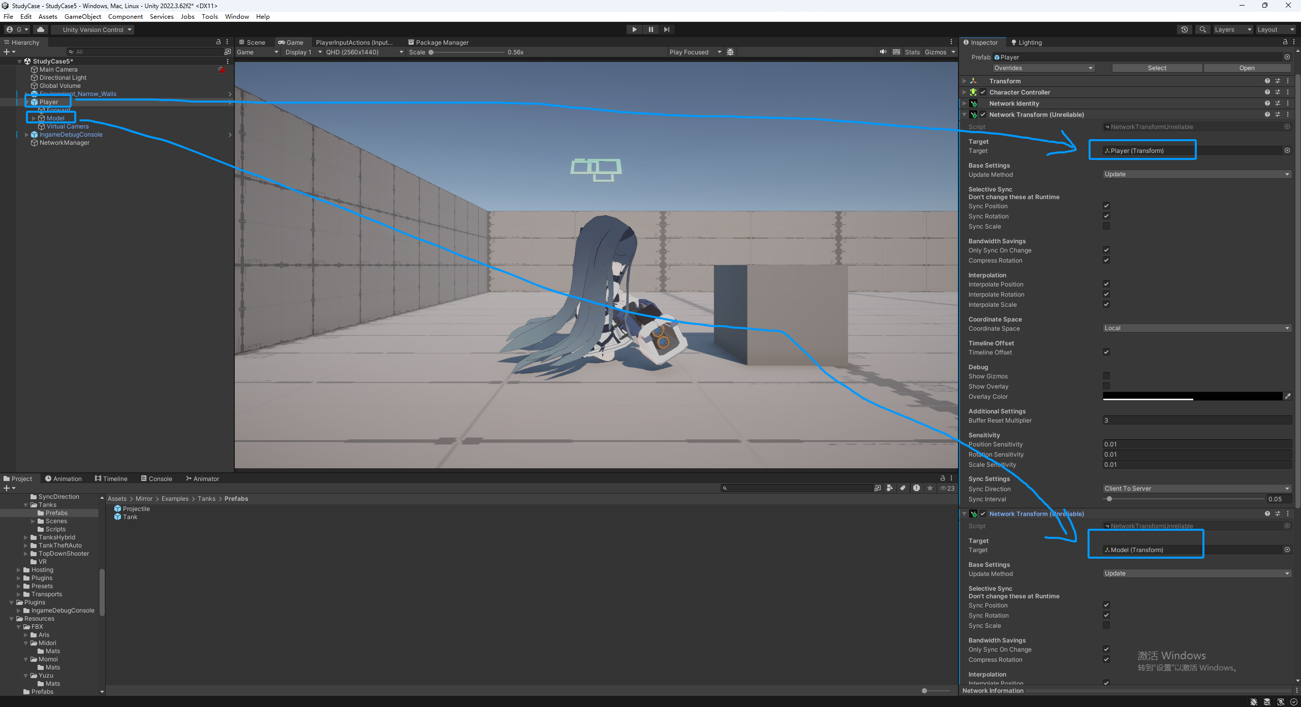Toggle mute audio in Game view

pyautogui.click(x=883, y=52)
